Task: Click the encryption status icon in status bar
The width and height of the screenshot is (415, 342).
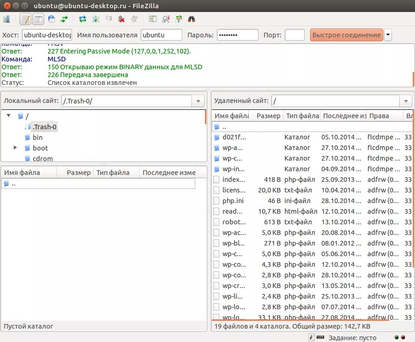Action: coord(312,337)
